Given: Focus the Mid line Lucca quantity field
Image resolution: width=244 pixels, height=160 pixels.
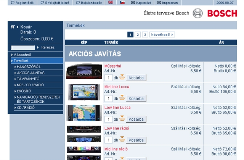Looking at the screenshot, I should (x=108, y=99).
